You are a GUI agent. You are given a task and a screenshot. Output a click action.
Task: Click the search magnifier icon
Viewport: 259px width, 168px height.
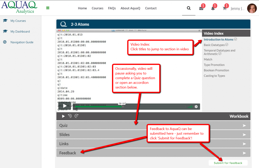point(188,8)
